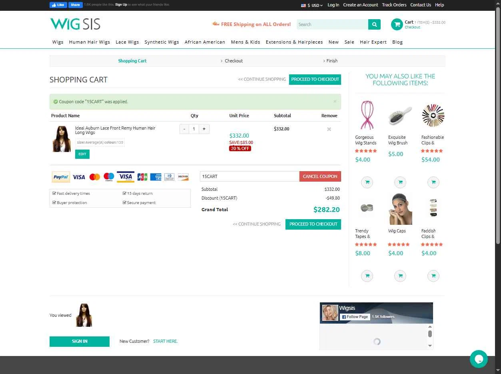
Task: Click inside the search field
Action: 332,24
